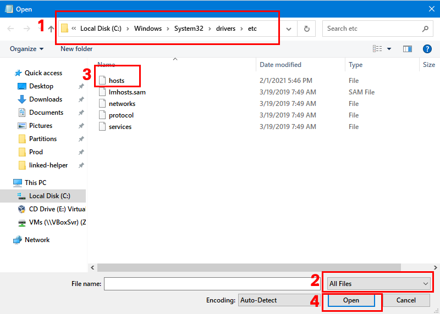Expand the address bar history dropdown
This screenshot has width=440, height=314.
click(x=289, y=29)
